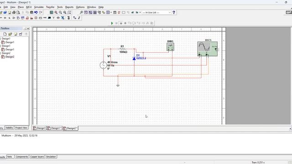Screen dimensions: 292x164
Task: Open file icon in Design Toolbox
Action: point(10,34)
